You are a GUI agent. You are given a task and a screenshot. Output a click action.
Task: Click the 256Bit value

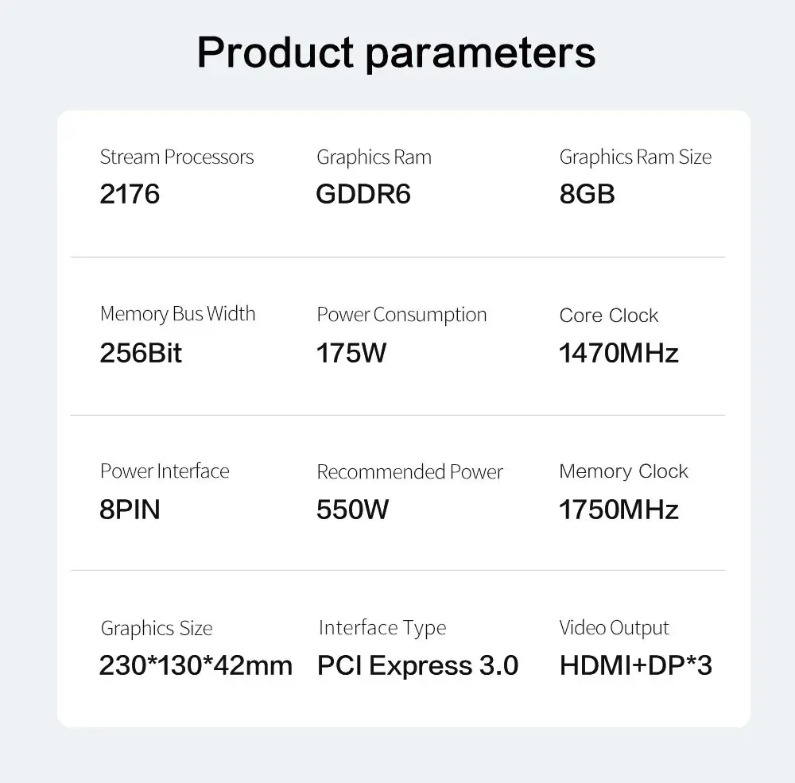[x=141, y=352]
